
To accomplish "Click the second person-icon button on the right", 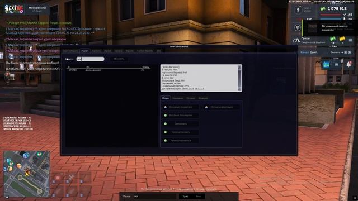I will [x=222, y=107].
